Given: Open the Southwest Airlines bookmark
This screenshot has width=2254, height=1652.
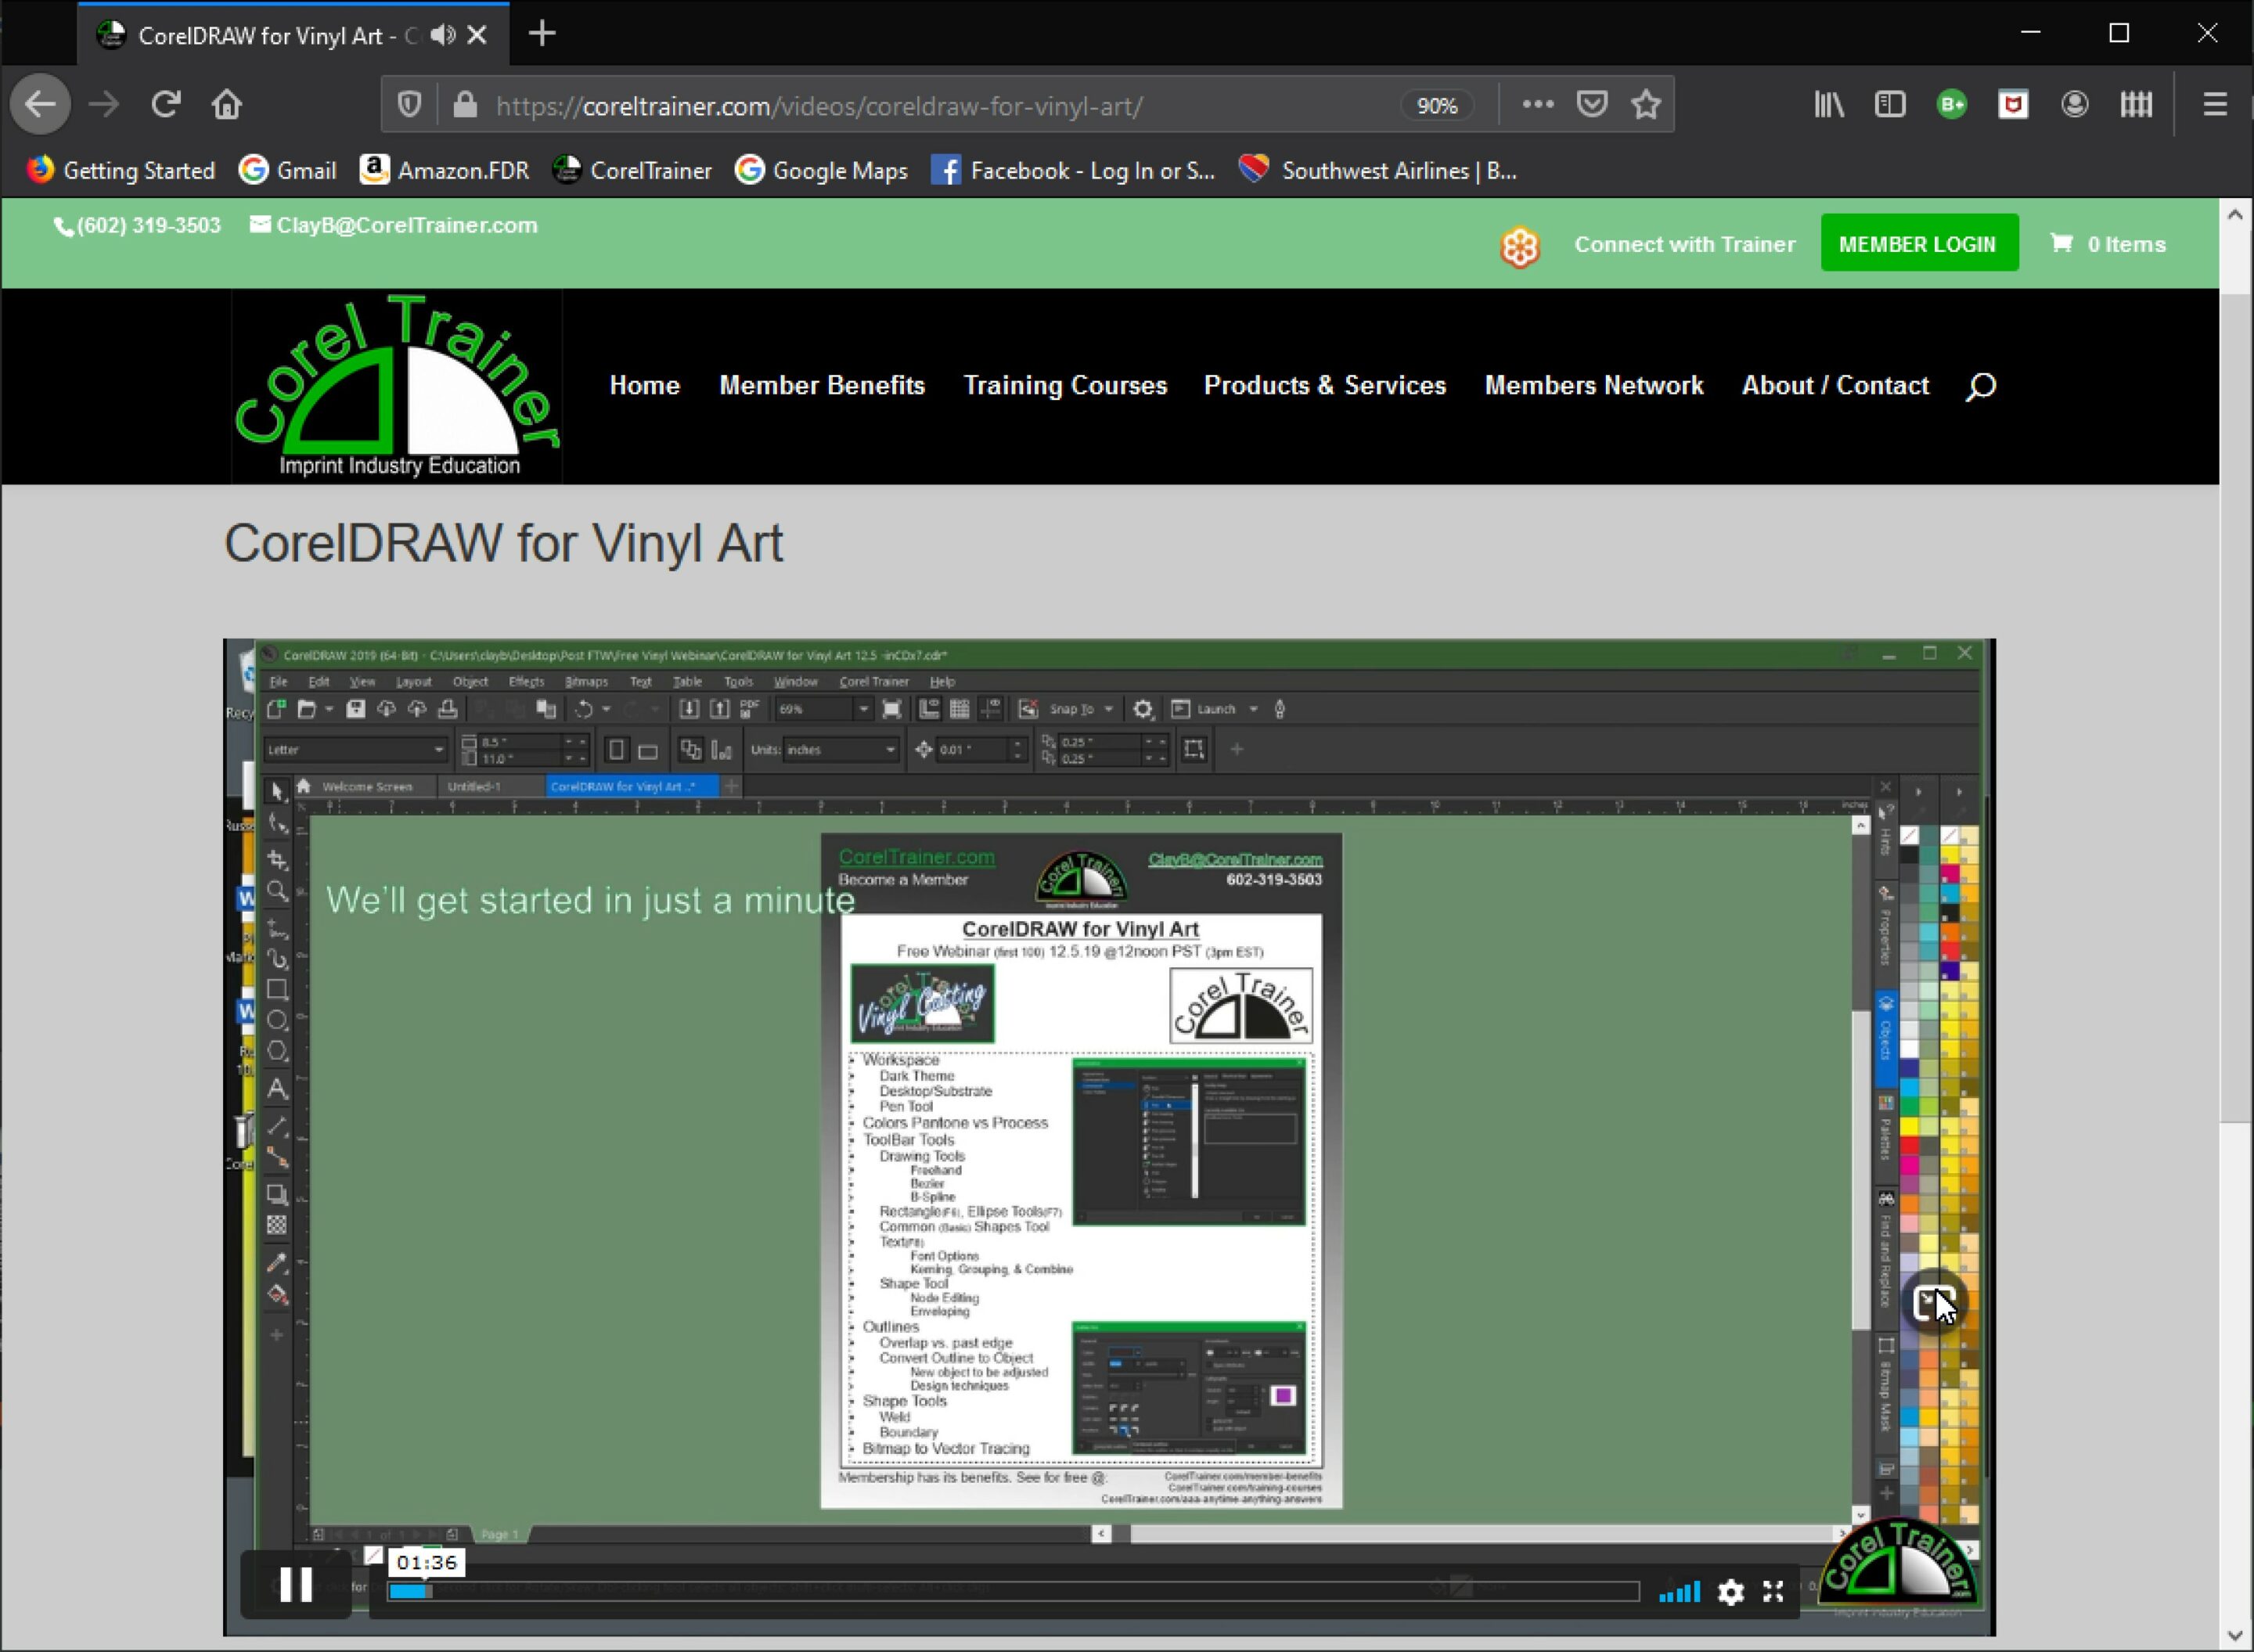Looking at the screenshot, I should [x=1378, y=170].
